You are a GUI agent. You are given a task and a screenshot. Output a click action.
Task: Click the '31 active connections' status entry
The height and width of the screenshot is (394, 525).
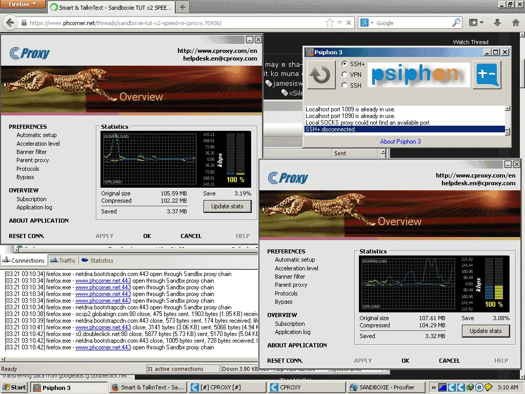(x=183, y=368)
